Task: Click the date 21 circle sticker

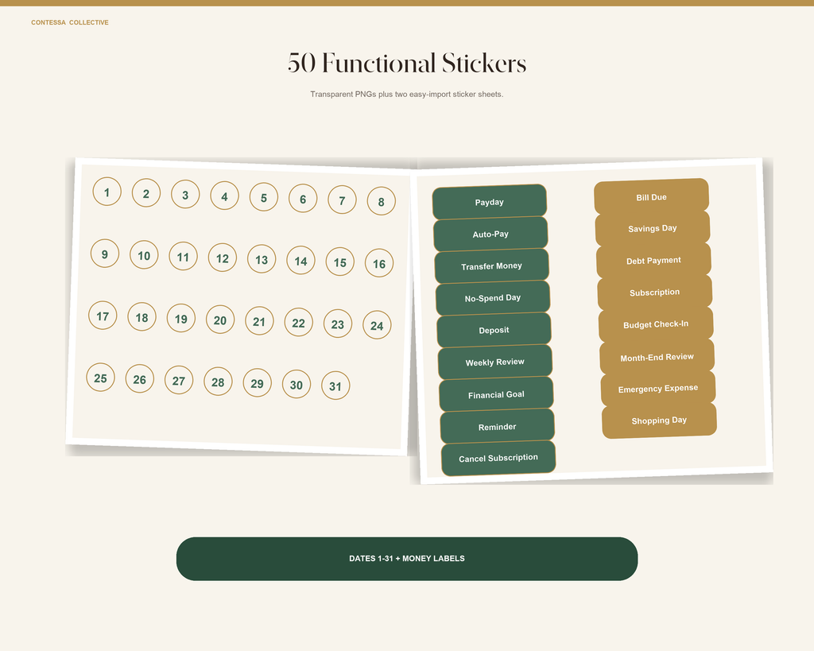Action: pos(260,321)
